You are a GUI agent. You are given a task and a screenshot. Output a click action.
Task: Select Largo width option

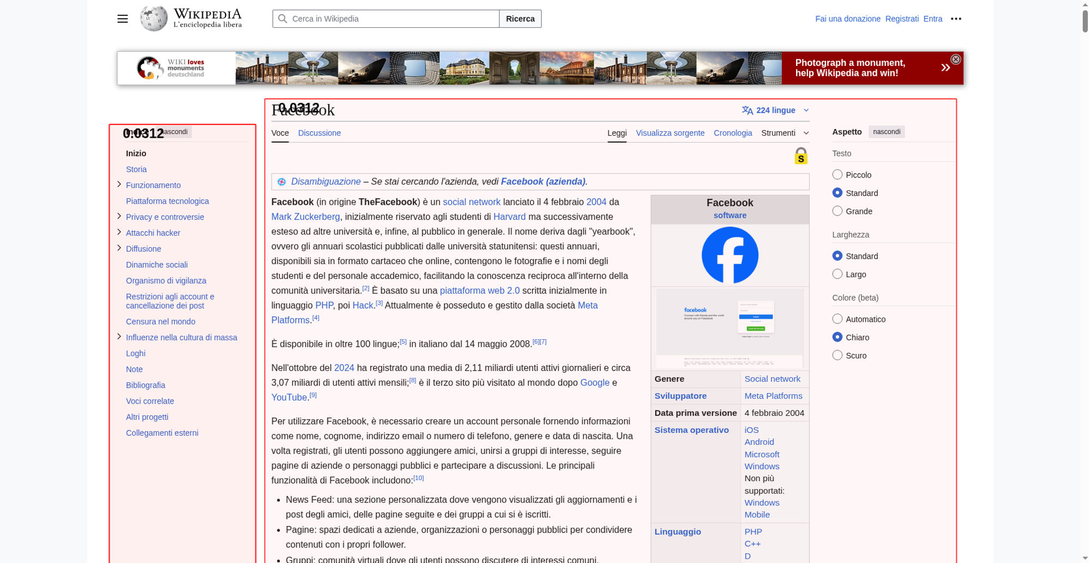[x=837, y=274]
